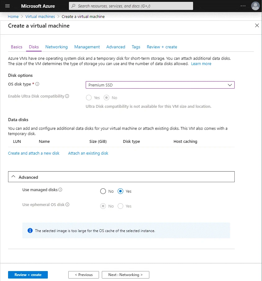Select No for Use managed disks

[103, 191]
